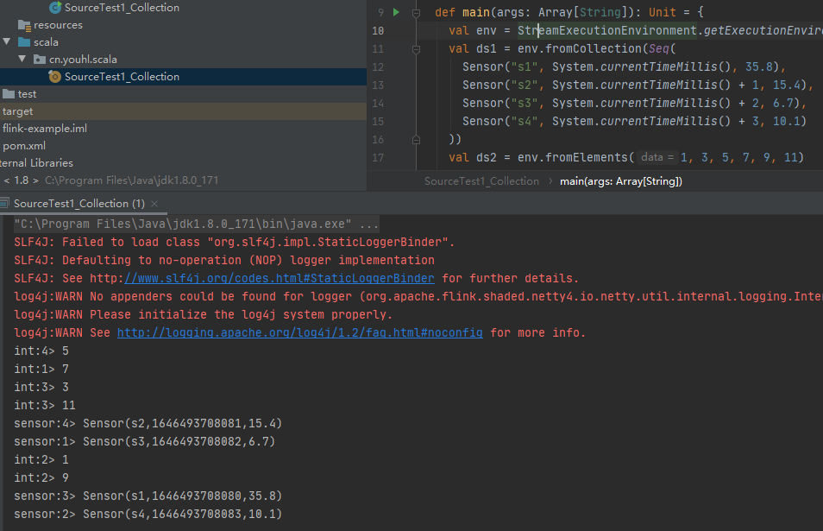Open the logging.apache.org log4j faq link
The image size is (823, 531).
tap(299, 333)
